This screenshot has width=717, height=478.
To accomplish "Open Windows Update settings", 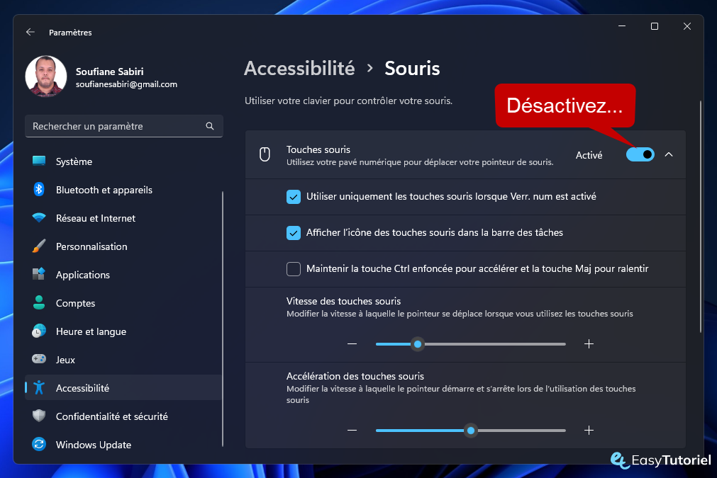I will [123, 444].
